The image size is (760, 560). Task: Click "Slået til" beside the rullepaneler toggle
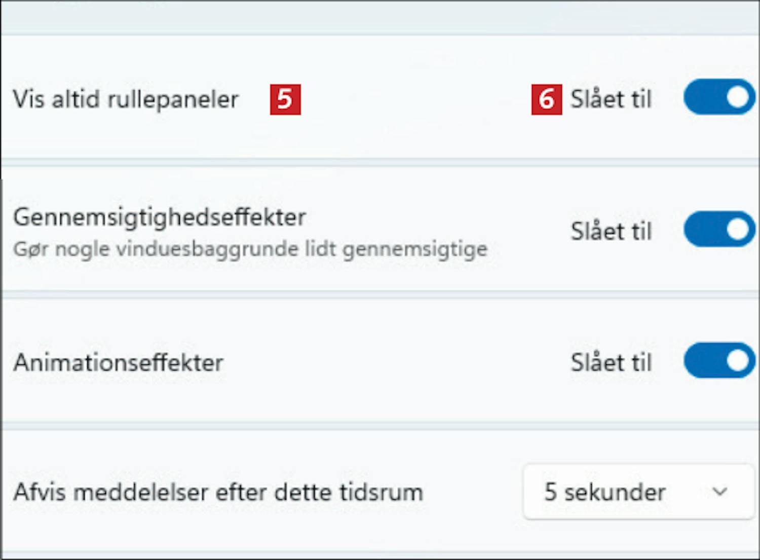(611, 99)
